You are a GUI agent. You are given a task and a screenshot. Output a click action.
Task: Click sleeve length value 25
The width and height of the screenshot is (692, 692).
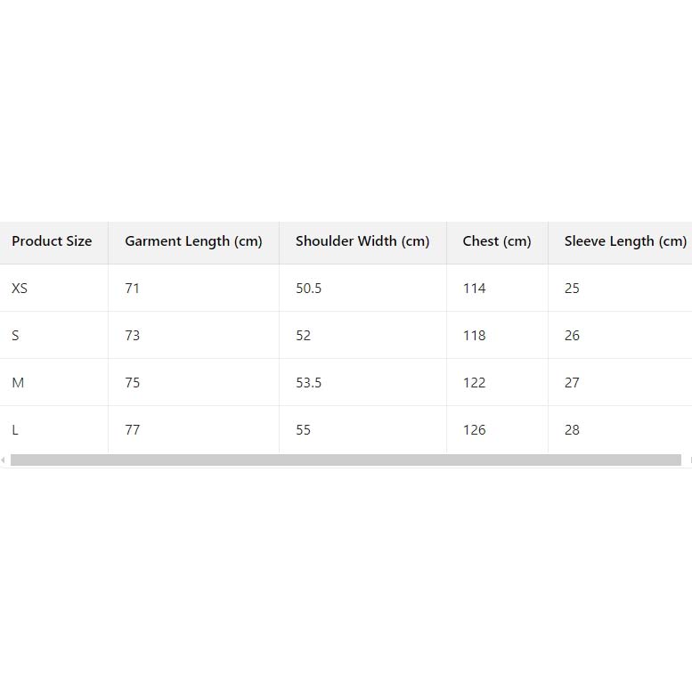click(x=572, y=289)
